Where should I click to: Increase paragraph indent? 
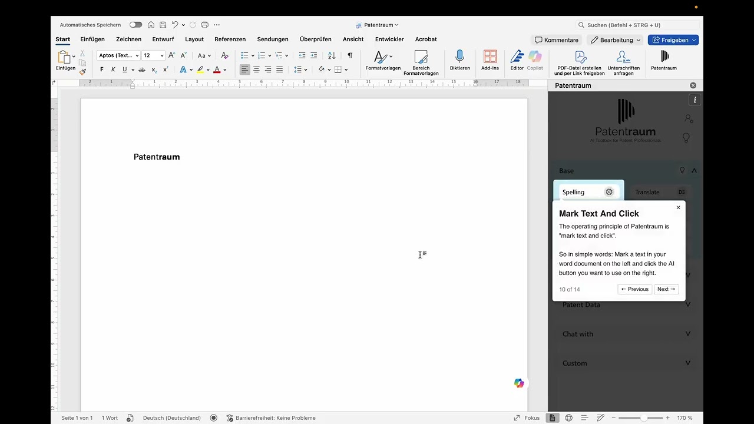point(314,55)
